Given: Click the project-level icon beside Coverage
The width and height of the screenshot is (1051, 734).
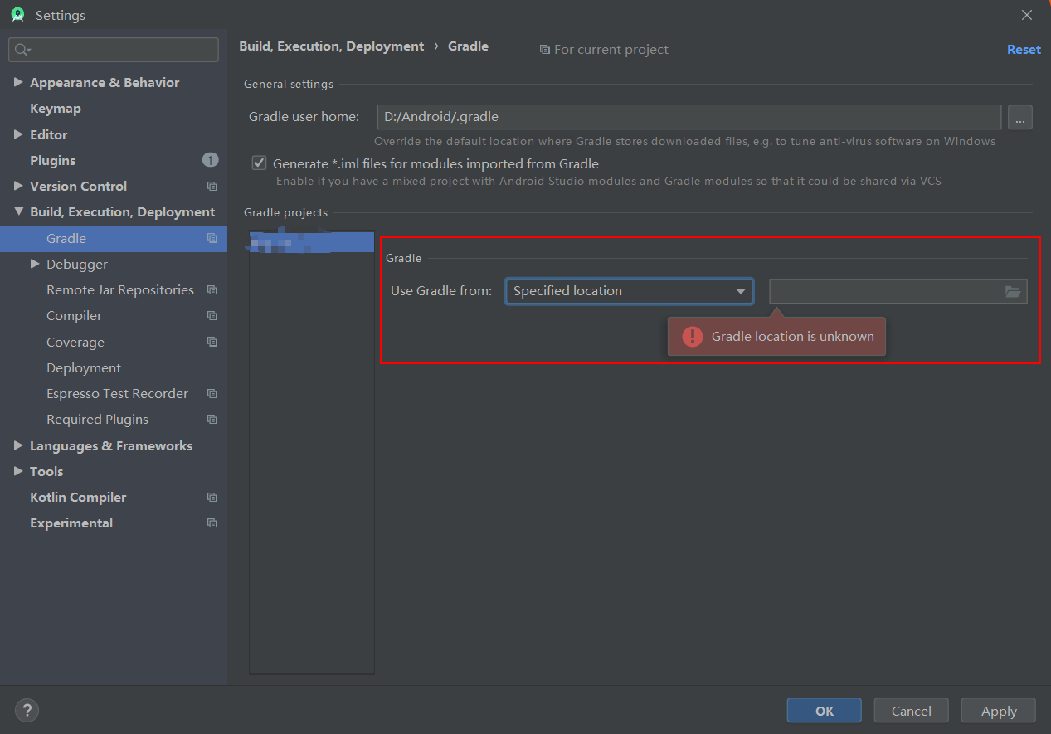Looking at the screenshot, I should coord(212,342).
